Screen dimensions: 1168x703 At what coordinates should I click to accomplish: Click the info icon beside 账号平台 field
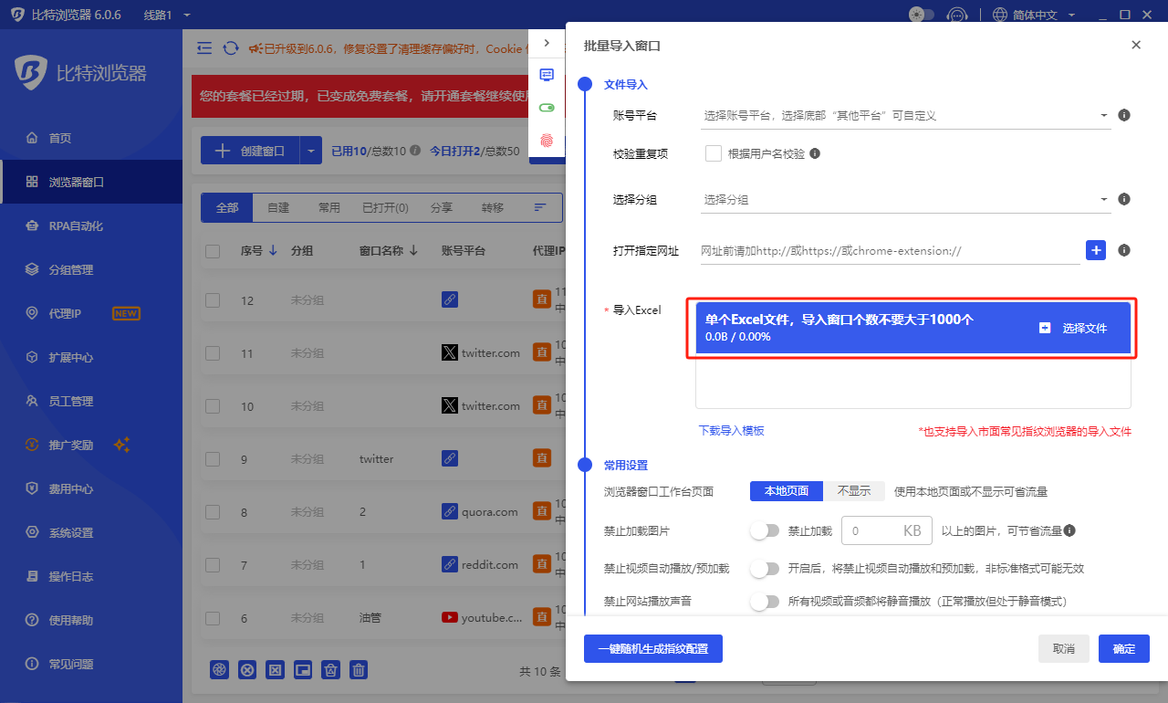(1124, 115)
